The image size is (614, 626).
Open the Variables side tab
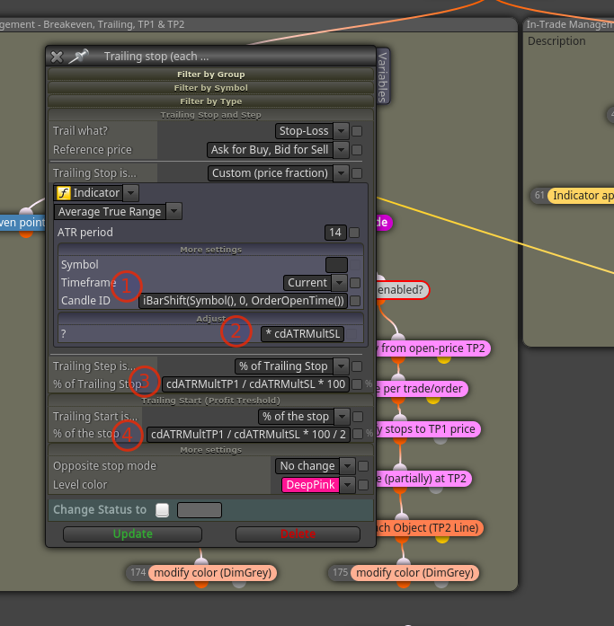point(383,76)
